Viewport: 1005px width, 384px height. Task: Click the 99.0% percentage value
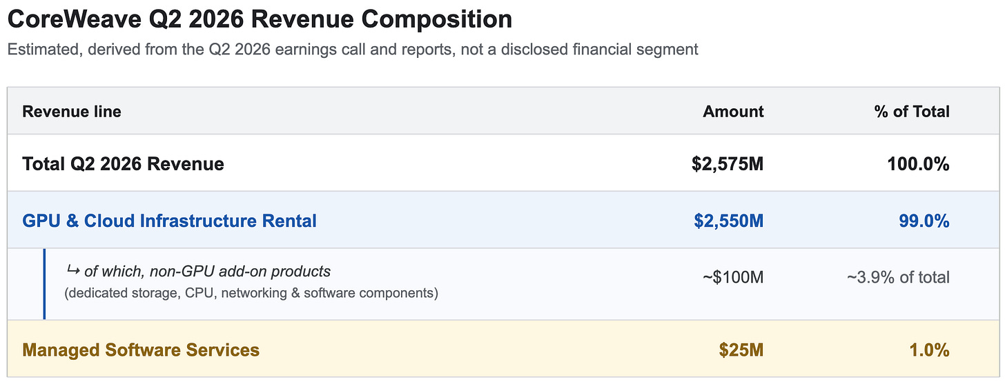click(x=922, y=221)
